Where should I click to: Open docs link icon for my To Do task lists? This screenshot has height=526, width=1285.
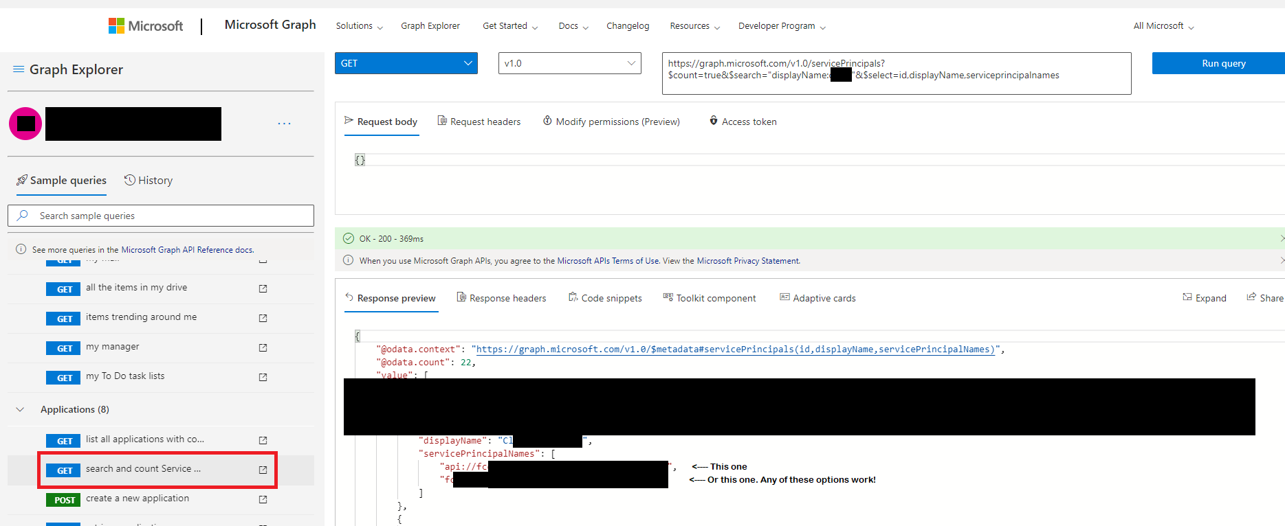coord(263,377)
